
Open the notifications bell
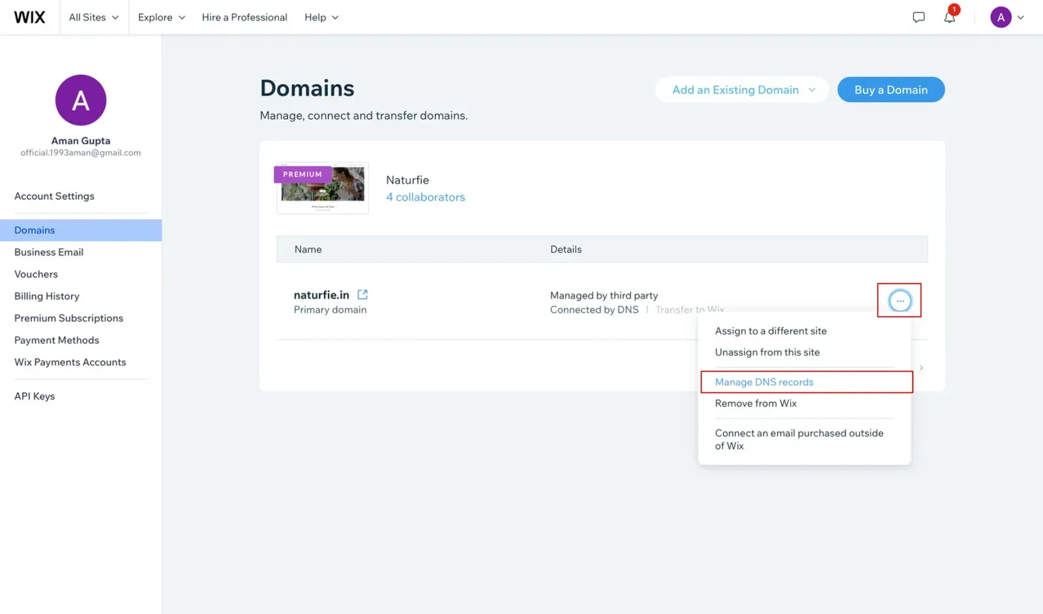pyautogui.click(x=950, y=17)
